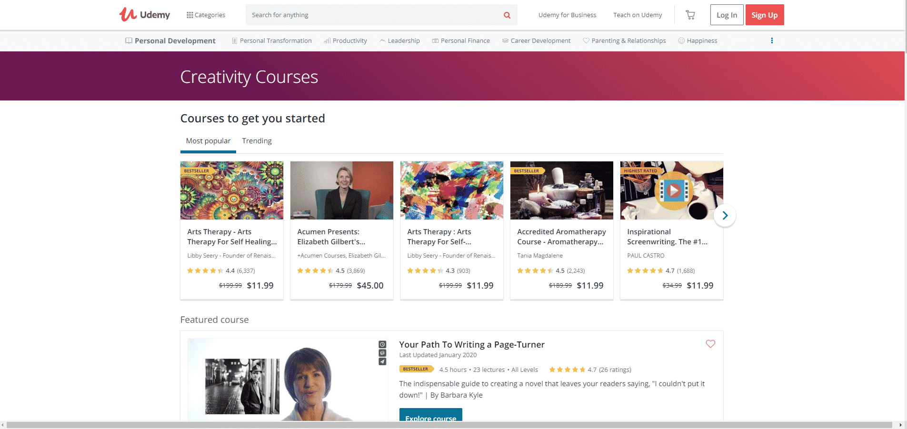The height and width of the screenshot is (429, 907).
Task: Open Accredited Aromatherapy Course title
Action: click(x=561, y=237)
